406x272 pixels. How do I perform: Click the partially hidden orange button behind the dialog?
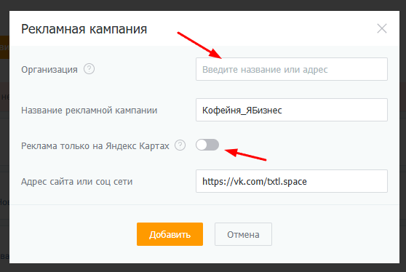click(x=4, y=47)
